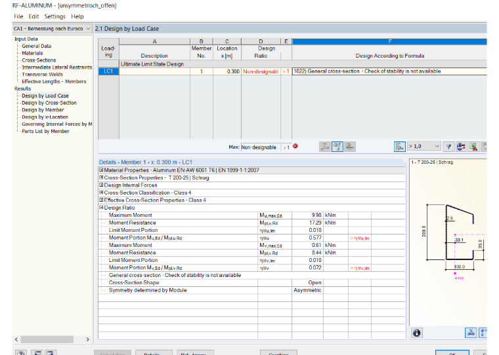Click the filter funnel icon
The height and width of the screenshot is (355, 499).
448,147
